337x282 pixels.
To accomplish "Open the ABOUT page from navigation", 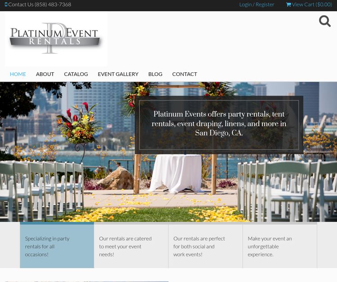I will 45,74.
